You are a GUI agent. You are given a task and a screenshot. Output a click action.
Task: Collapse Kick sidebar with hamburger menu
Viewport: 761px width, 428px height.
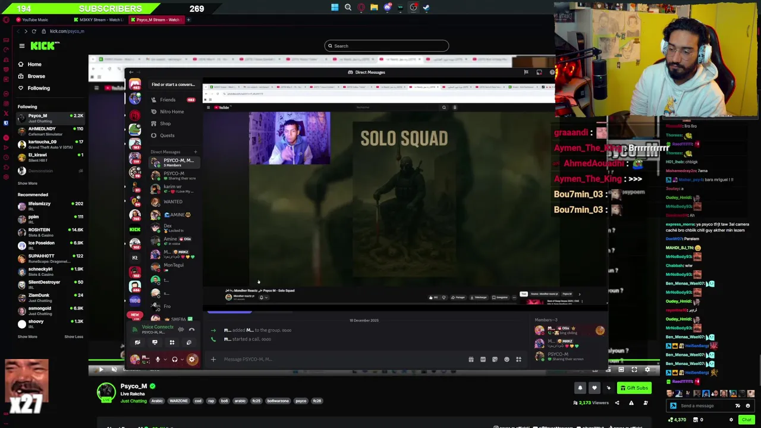(x=22, y=46)
